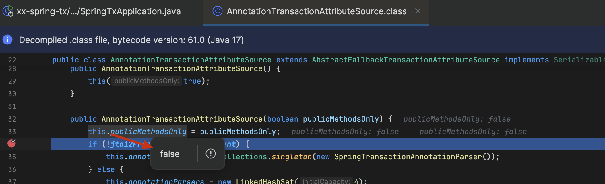Switch to the SpringTxApplication.java tab
Viewport: 605px width, 184px height.
[x=98, y=11]
